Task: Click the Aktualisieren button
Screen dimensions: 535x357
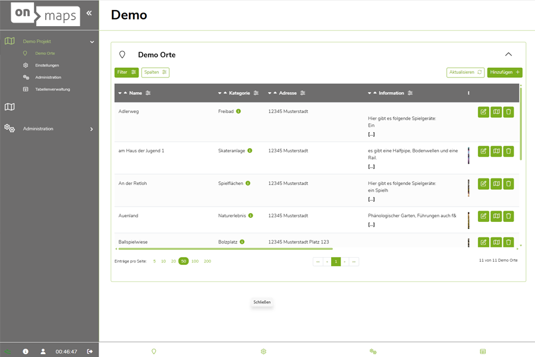Action: coord(465,73)
